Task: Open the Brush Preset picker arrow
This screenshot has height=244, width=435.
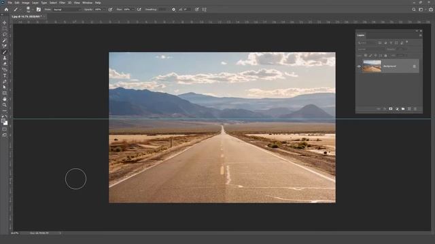Action: tap(33, 9)
